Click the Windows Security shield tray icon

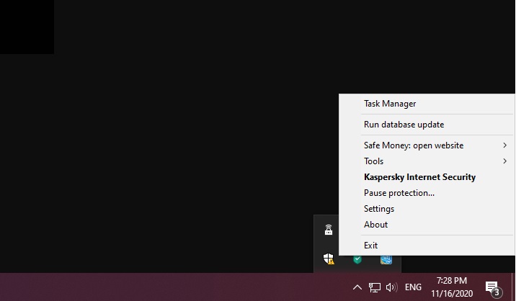[x=329, y=259]
